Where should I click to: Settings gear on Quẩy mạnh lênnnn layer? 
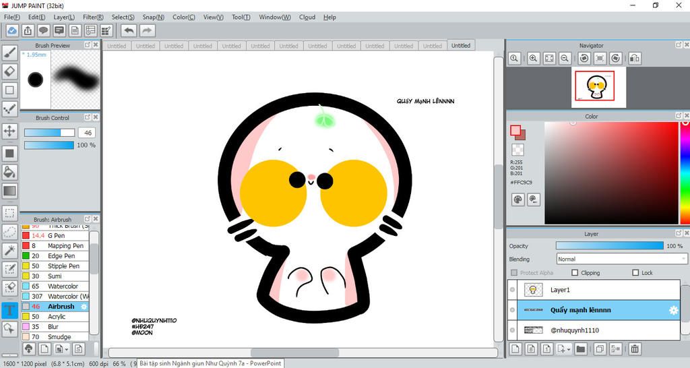click(673, 310)
